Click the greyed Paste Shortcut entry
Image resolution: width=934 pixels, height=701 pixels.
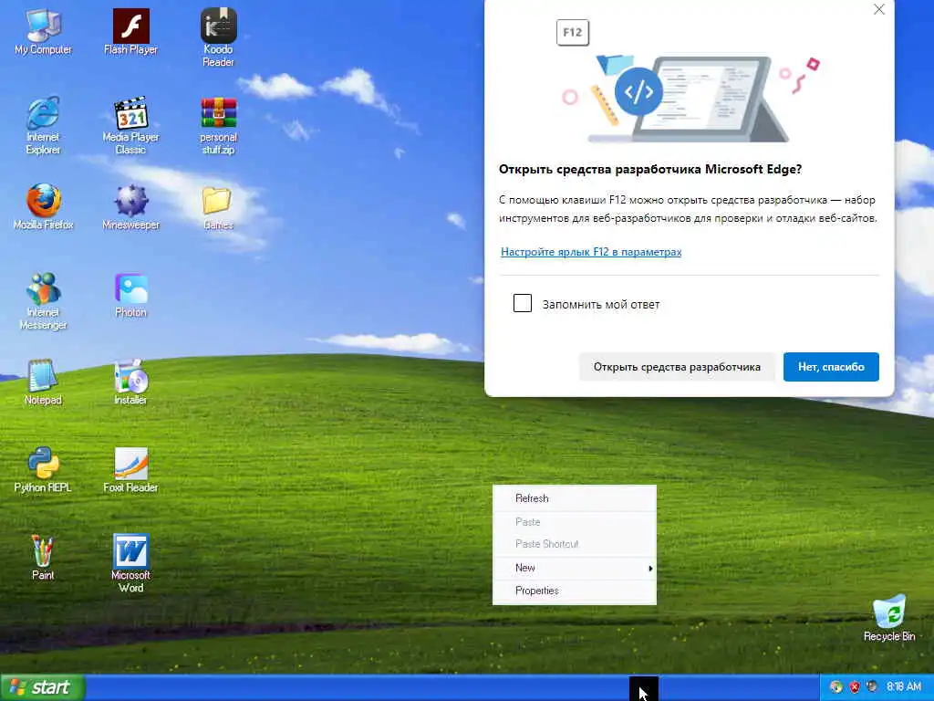point(575,544)
